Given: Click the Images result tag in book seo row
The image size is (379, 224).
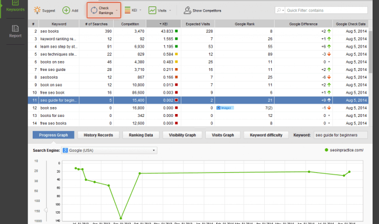Looking at the screenshot, I should pos(225,108).
